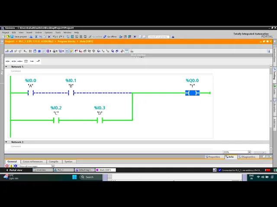Insert an empty box instruction
The width and height of the screenshot is (277, 207).
26,61
